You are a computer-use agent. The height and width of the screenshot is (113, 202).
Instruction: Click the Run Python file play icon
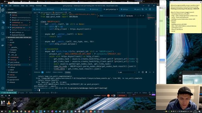pos(146,9)
